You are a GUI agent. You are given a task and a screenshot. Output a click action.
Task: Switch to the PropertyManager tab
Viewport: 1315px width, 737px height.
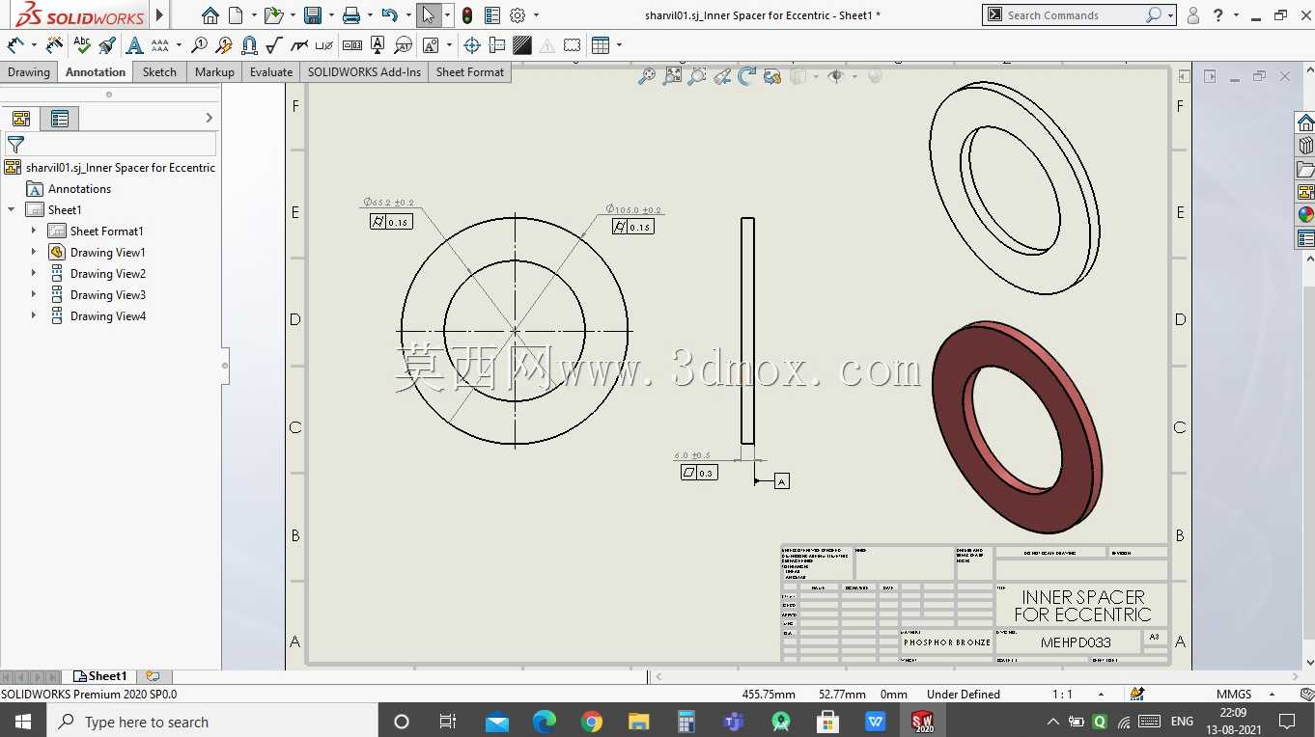tap(60, 119)
